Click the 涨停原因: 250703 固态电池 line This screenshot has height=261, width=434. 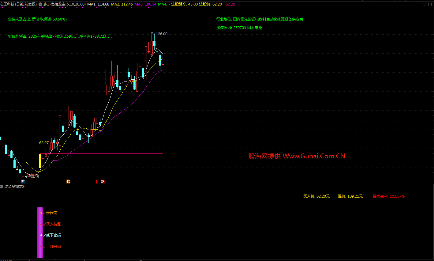pos(239,28)
